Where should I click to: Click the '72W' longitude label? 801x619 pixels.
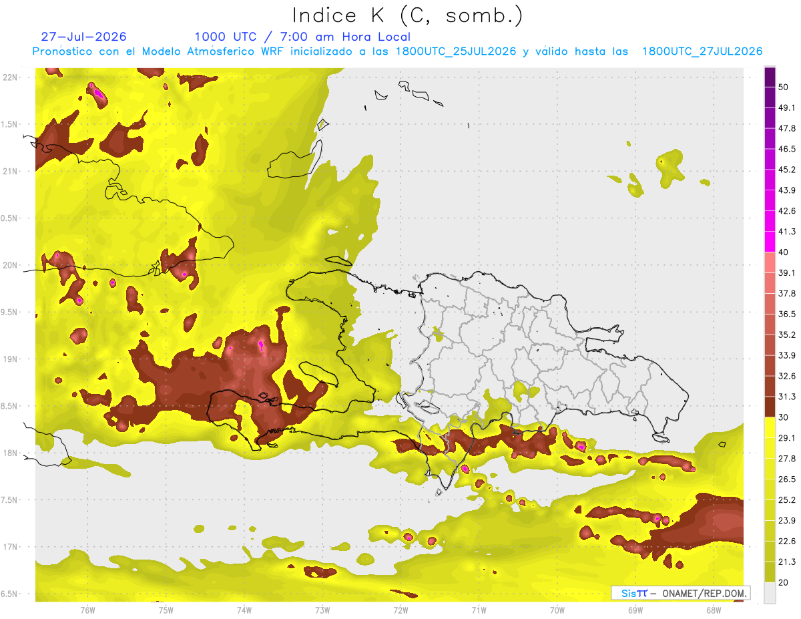[x=400, y=610]
